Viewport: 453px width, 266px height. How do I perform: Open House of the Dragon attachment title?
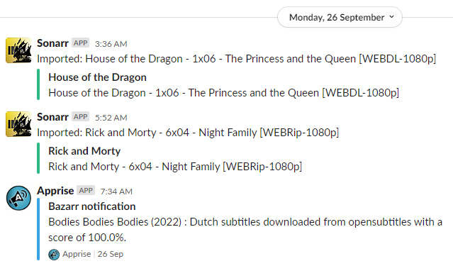(x=97, y=77)
